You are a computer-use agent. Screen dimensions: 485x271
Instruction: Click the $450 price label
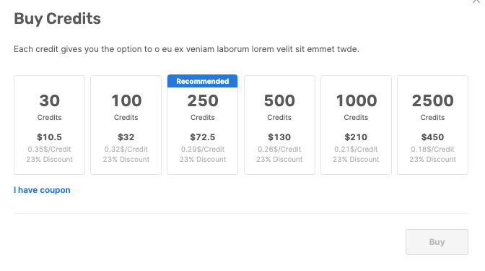(x=433, y=137)
